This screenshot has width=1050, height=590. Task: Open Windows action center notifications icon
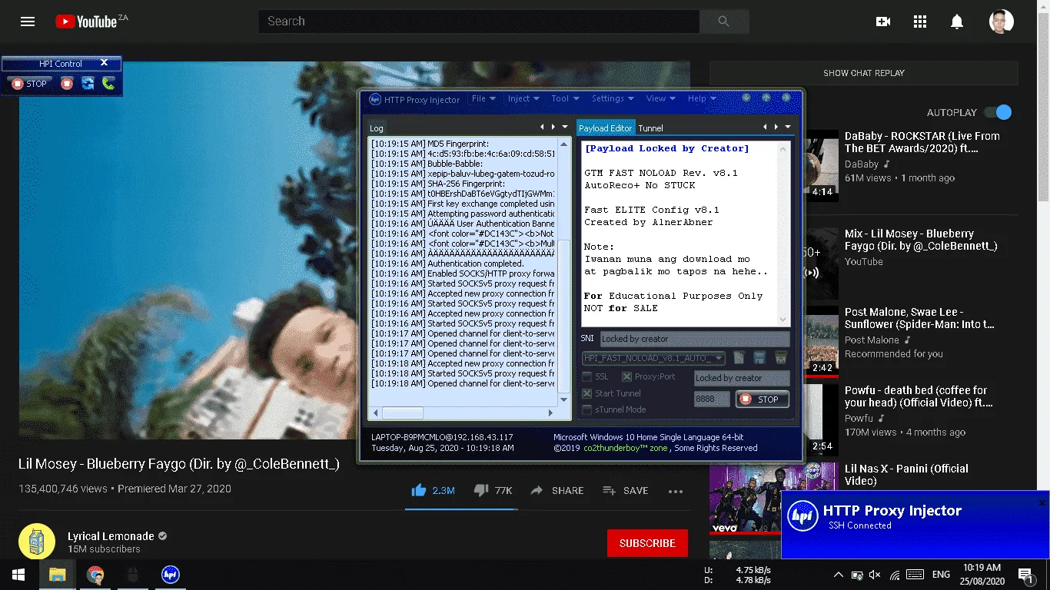tap(1025, 575)
